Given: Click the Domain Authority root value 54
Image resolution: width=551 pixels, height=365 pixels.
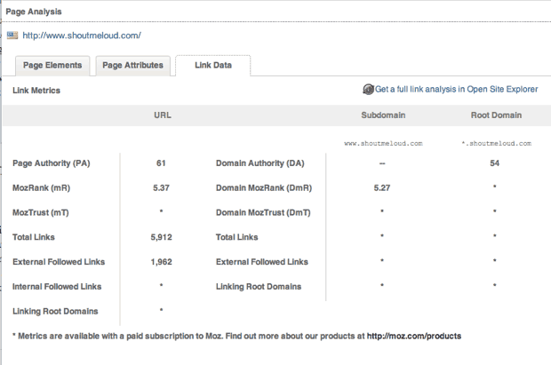Looking at the screenshot, I should pyautogui.click(x=495, y=163).
